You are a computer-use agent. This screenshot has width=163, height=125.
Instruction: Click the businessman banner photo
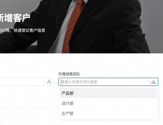(81, 27)
